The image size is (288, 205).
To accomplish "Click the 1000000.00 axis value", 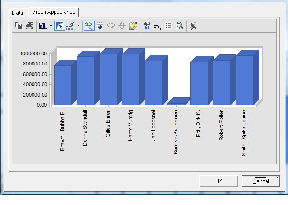I will pyautogui.click(x=33, y=54).
